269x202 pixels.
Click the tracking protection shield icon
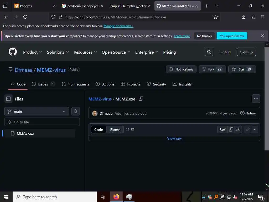[x=53, y=17]
